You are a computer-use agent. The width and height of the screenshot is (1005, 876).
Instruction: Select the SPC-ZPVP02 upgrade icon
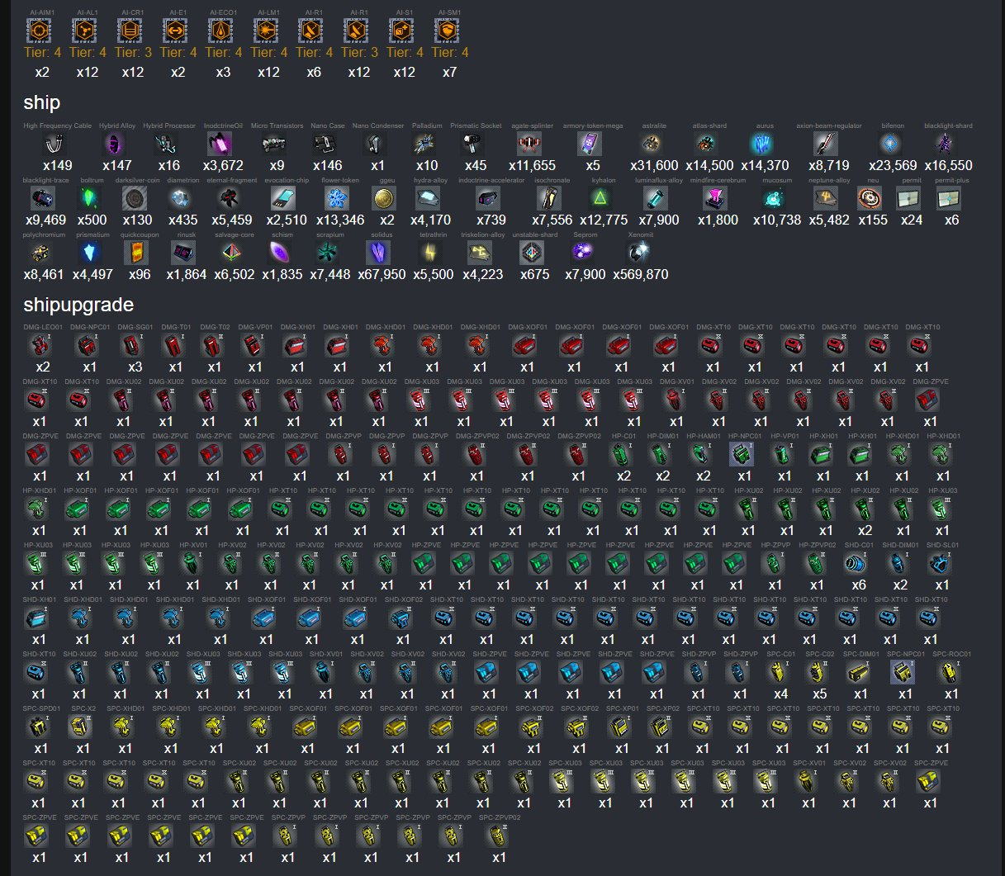498,836
